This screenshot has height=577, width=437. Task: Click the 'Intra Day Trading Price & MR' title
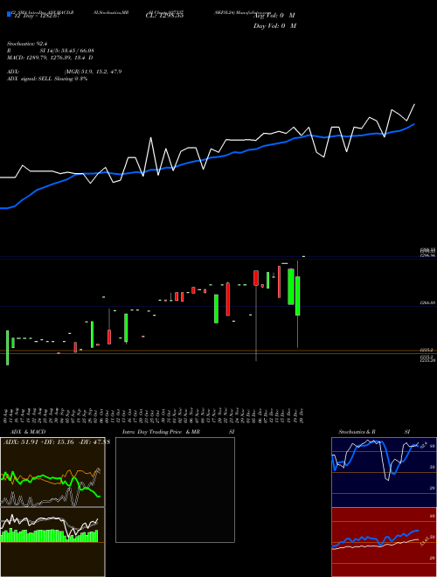click(x=161, y=432)
